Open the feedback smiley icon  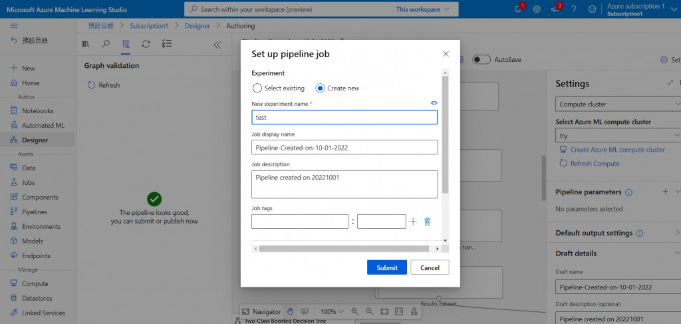[592, 9]
